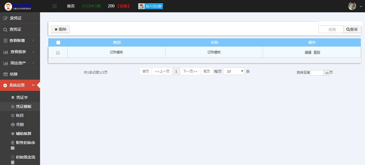Tick the select-all checkbox in table header
Screen dimensions: 365x165
(58, 42)
